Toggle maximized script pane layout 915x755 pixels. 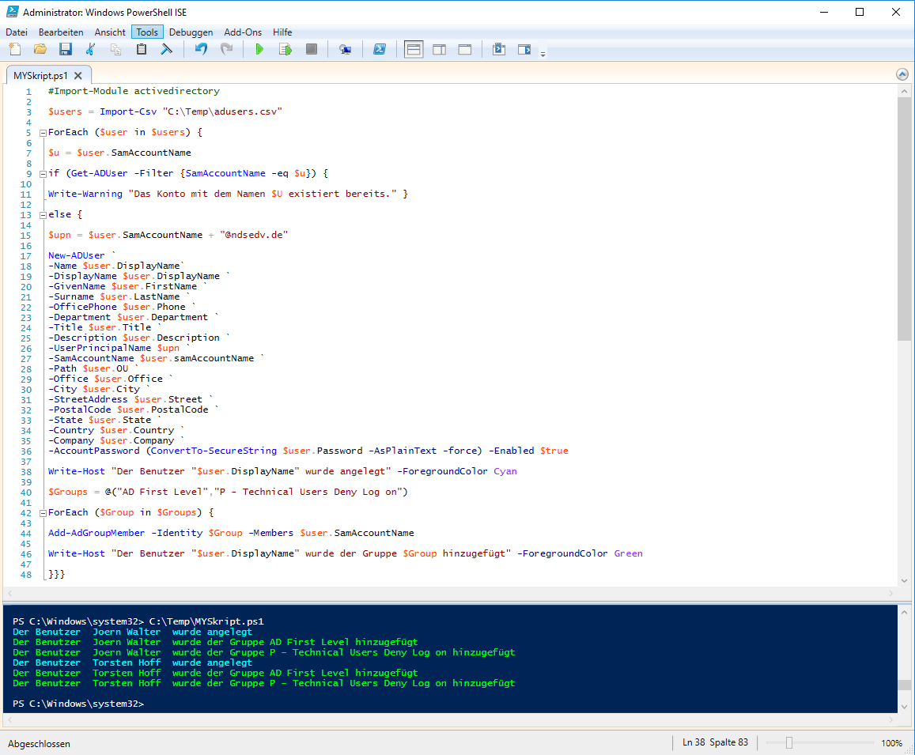point(465,50)
